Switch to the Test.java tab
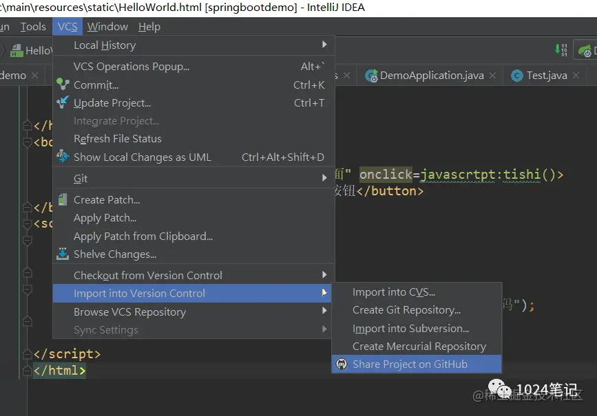Viewport: 597px width, 416px height. click(546, 76)
